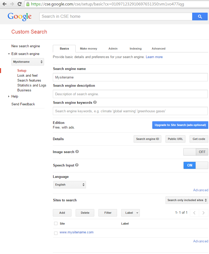The height and width of the screenshot is (254, 209).
Task: Click Send Feedback in sidebar
Action: point(23,104)
